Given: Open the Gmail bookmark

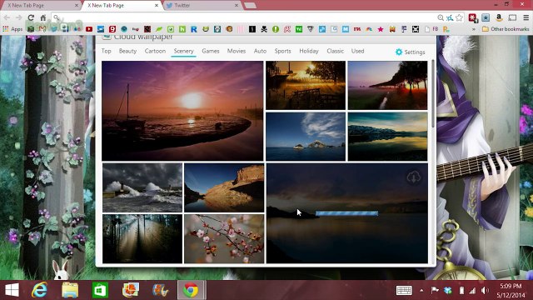Looking at the screenshot, I should (42, 29).
